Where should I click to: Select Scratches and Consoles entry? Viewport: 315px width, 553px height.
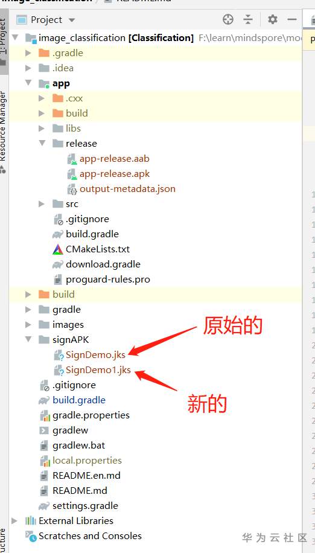[90, 536]
